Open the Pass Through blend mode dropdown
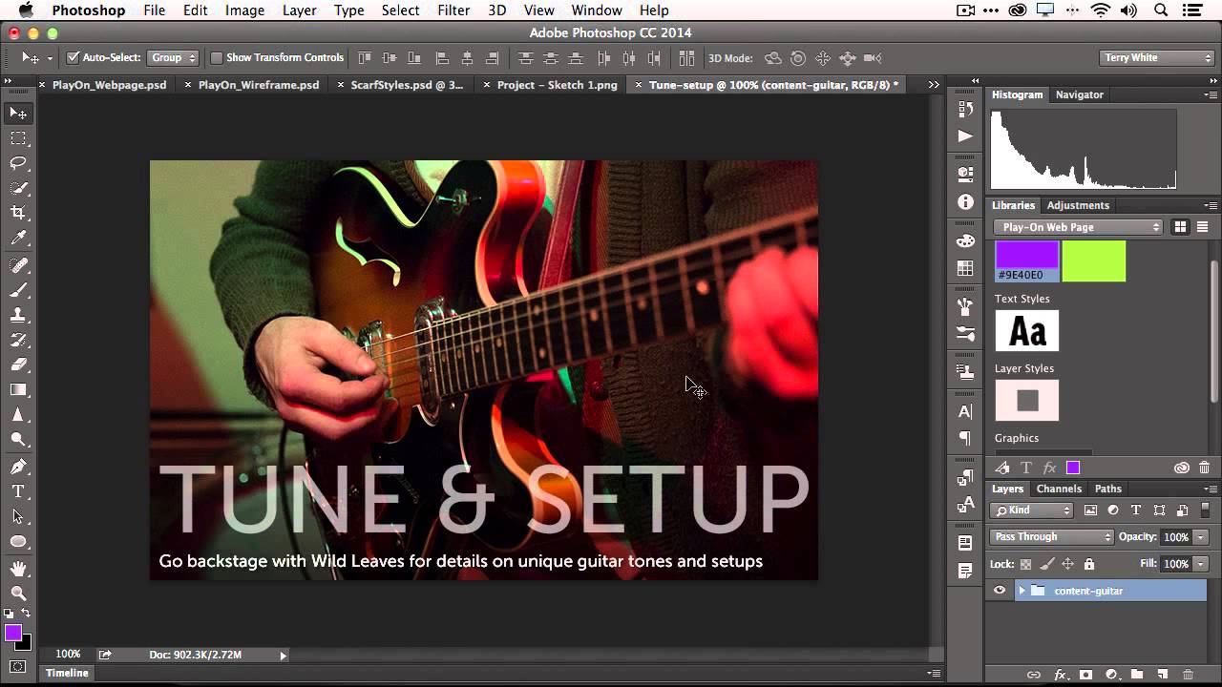Screen dimensions: 1222x687 (1051, 537)
